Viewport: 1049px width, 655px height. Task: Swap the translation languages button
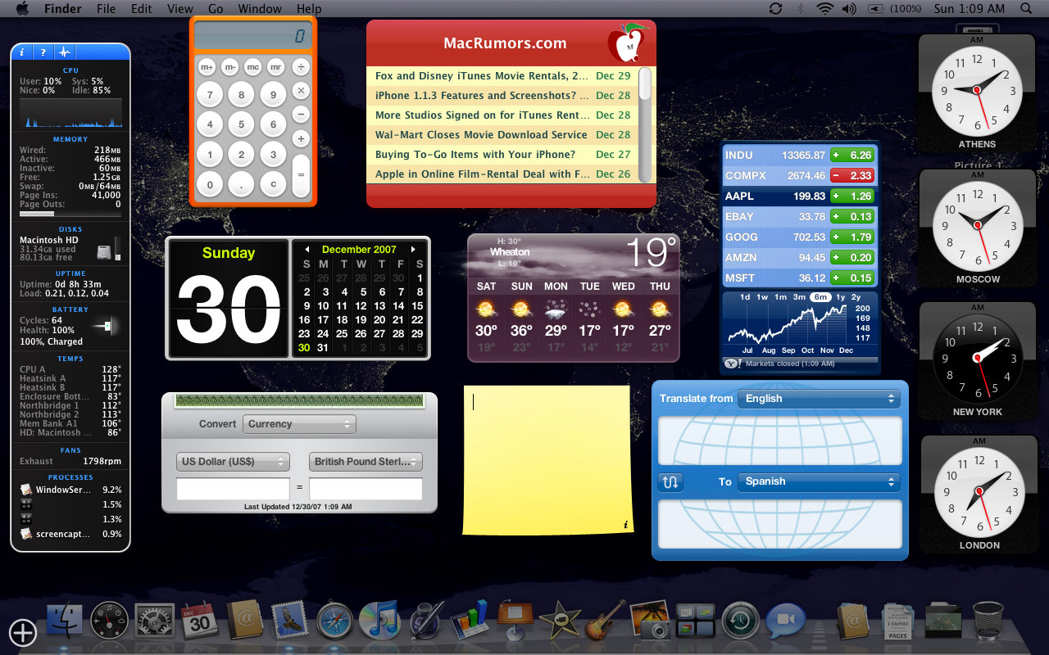tap(670, 481)
